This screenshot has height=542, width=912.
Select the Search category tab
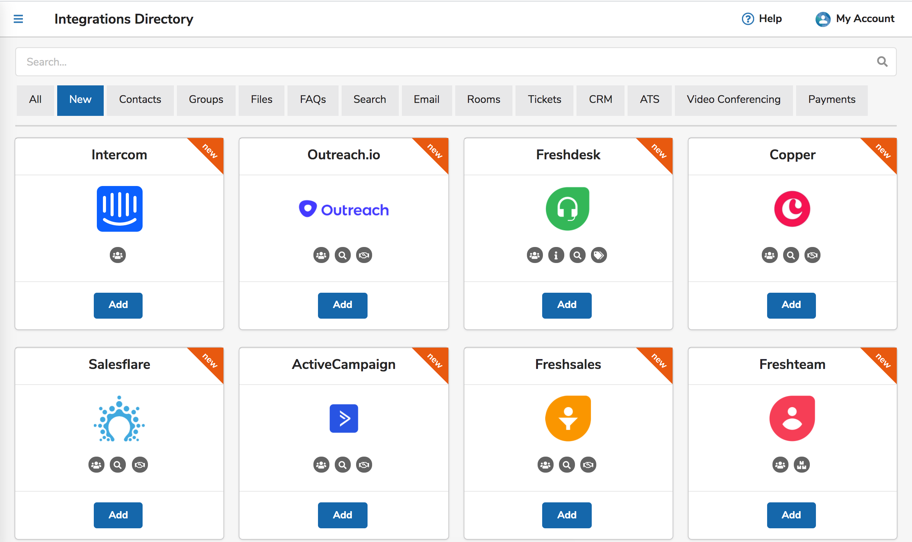click(370, 100)
